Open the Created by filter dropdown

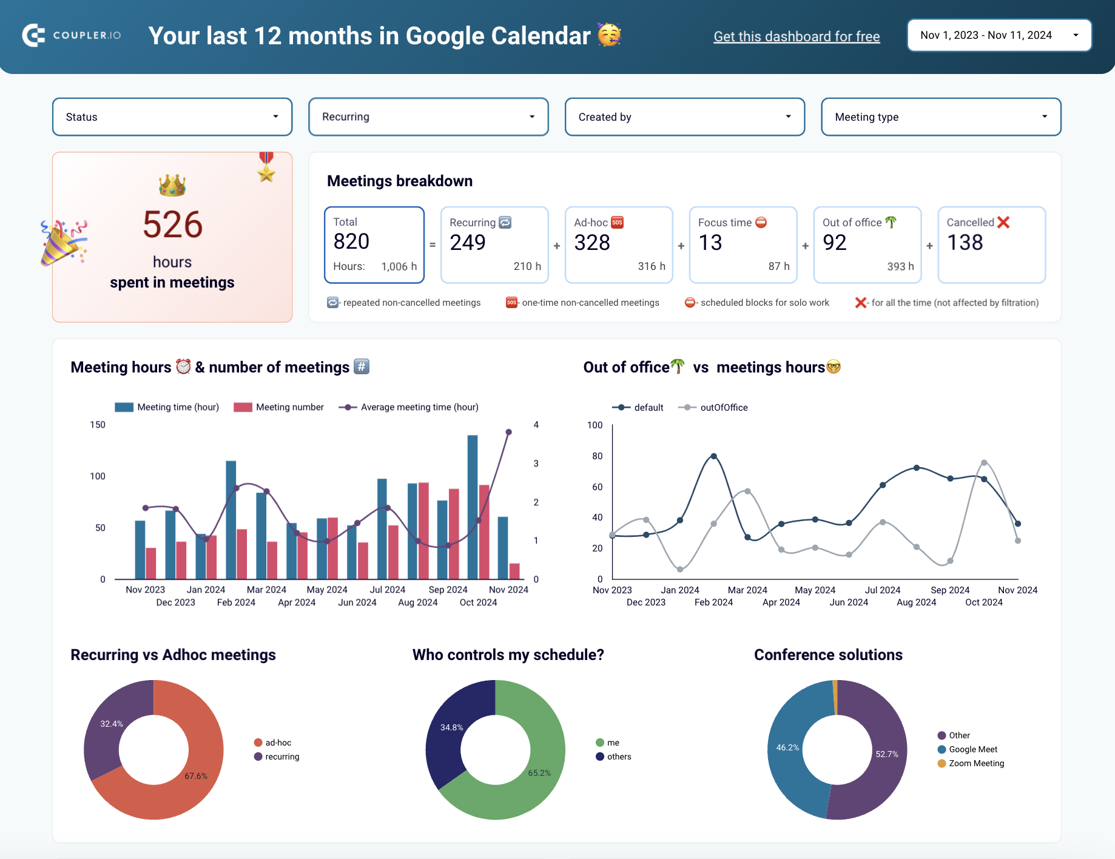coord(684,116)
